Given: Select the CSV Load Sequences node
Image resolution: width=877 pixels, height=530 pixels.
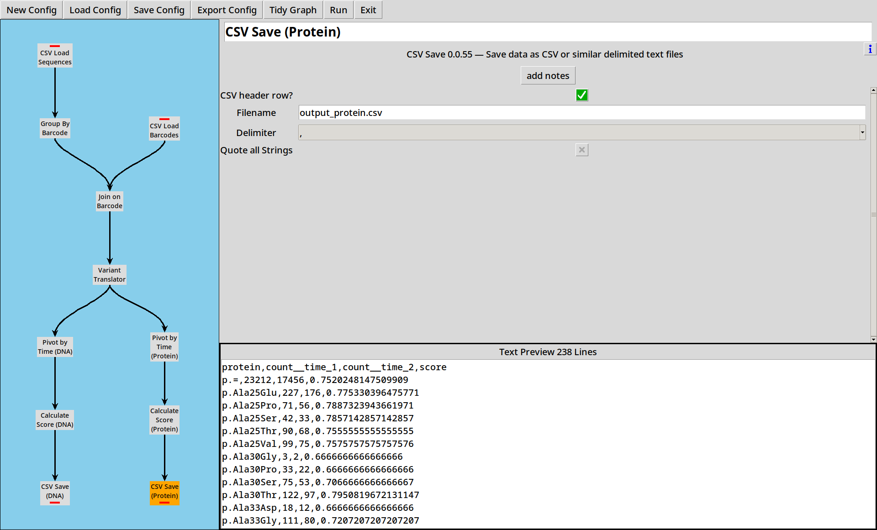Looking at the screenshot, I should click(55, 56).
